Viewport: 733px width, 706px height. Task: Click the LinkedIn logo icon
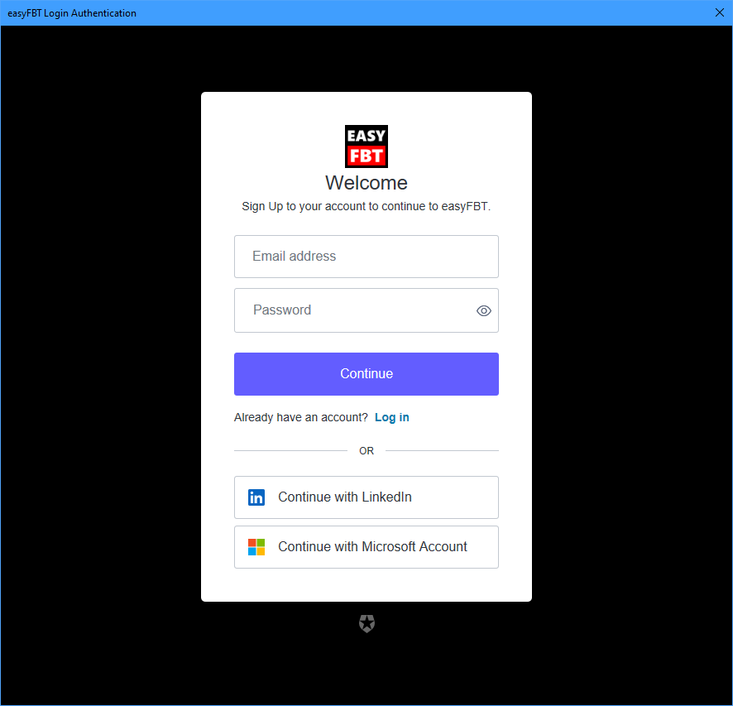256,497
